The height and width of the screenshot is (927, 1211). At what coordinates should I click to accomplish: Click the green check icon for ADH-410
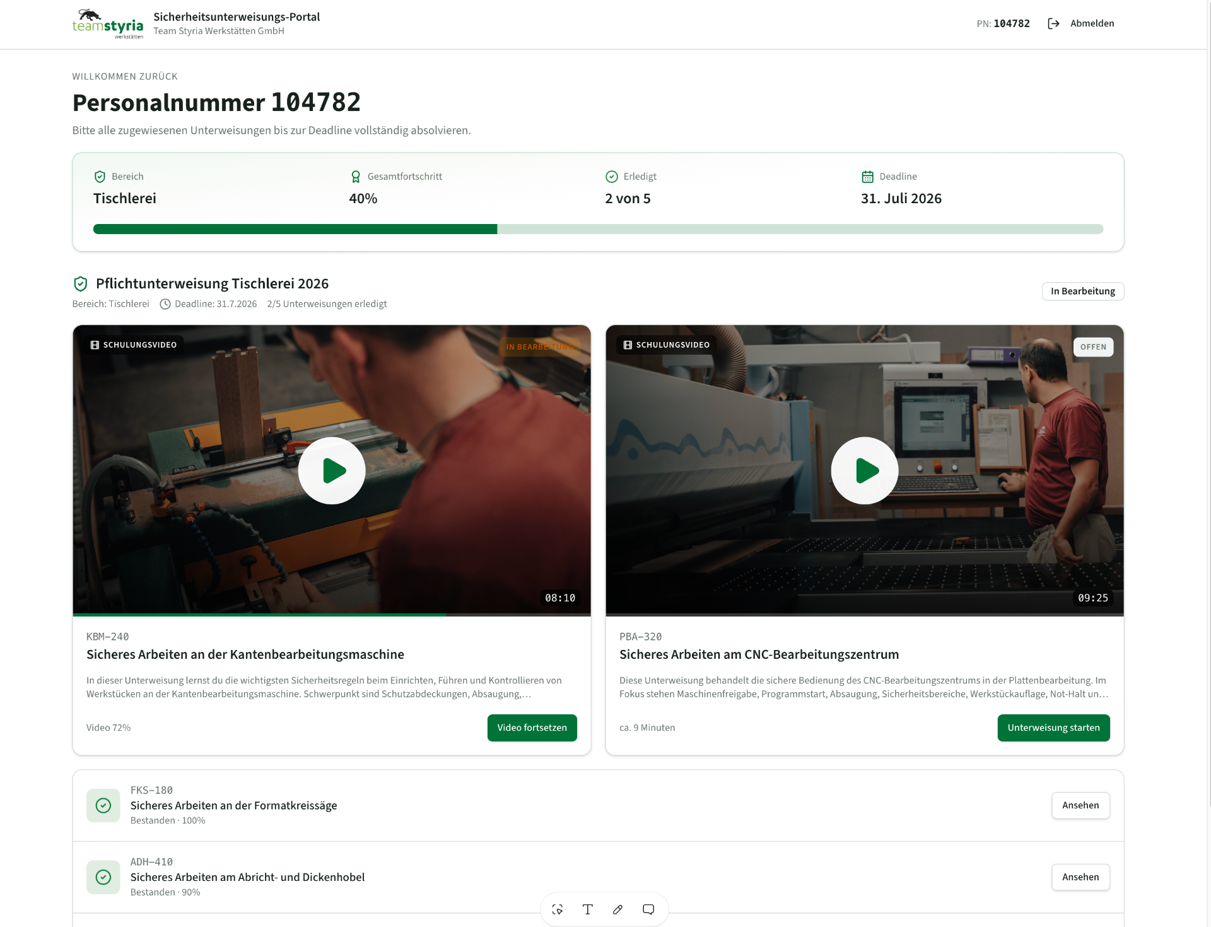coord(103,877)
